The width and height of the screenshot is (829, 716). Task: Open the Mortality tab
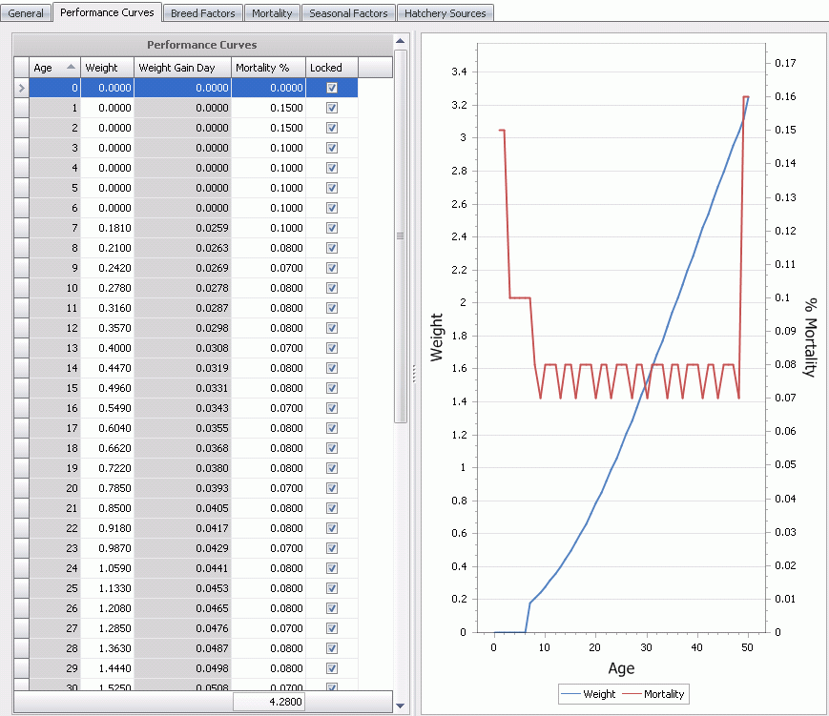click(272, 13)
